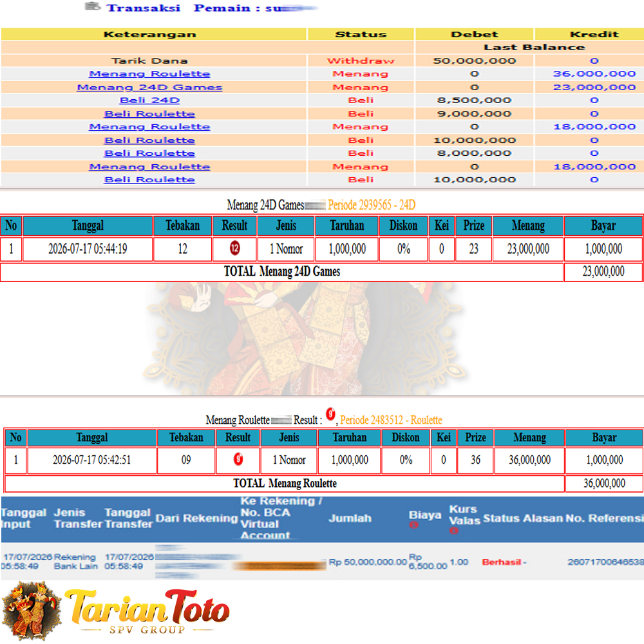This screenshot has width=644, height=644.
Task: Click the Kredit column header
Action: tap(594, 34)
